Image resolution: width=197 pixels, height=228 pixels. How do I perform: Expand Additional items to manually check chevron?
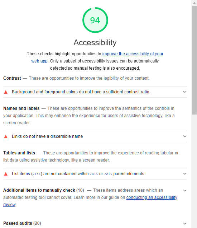click(x=185, y=191)
